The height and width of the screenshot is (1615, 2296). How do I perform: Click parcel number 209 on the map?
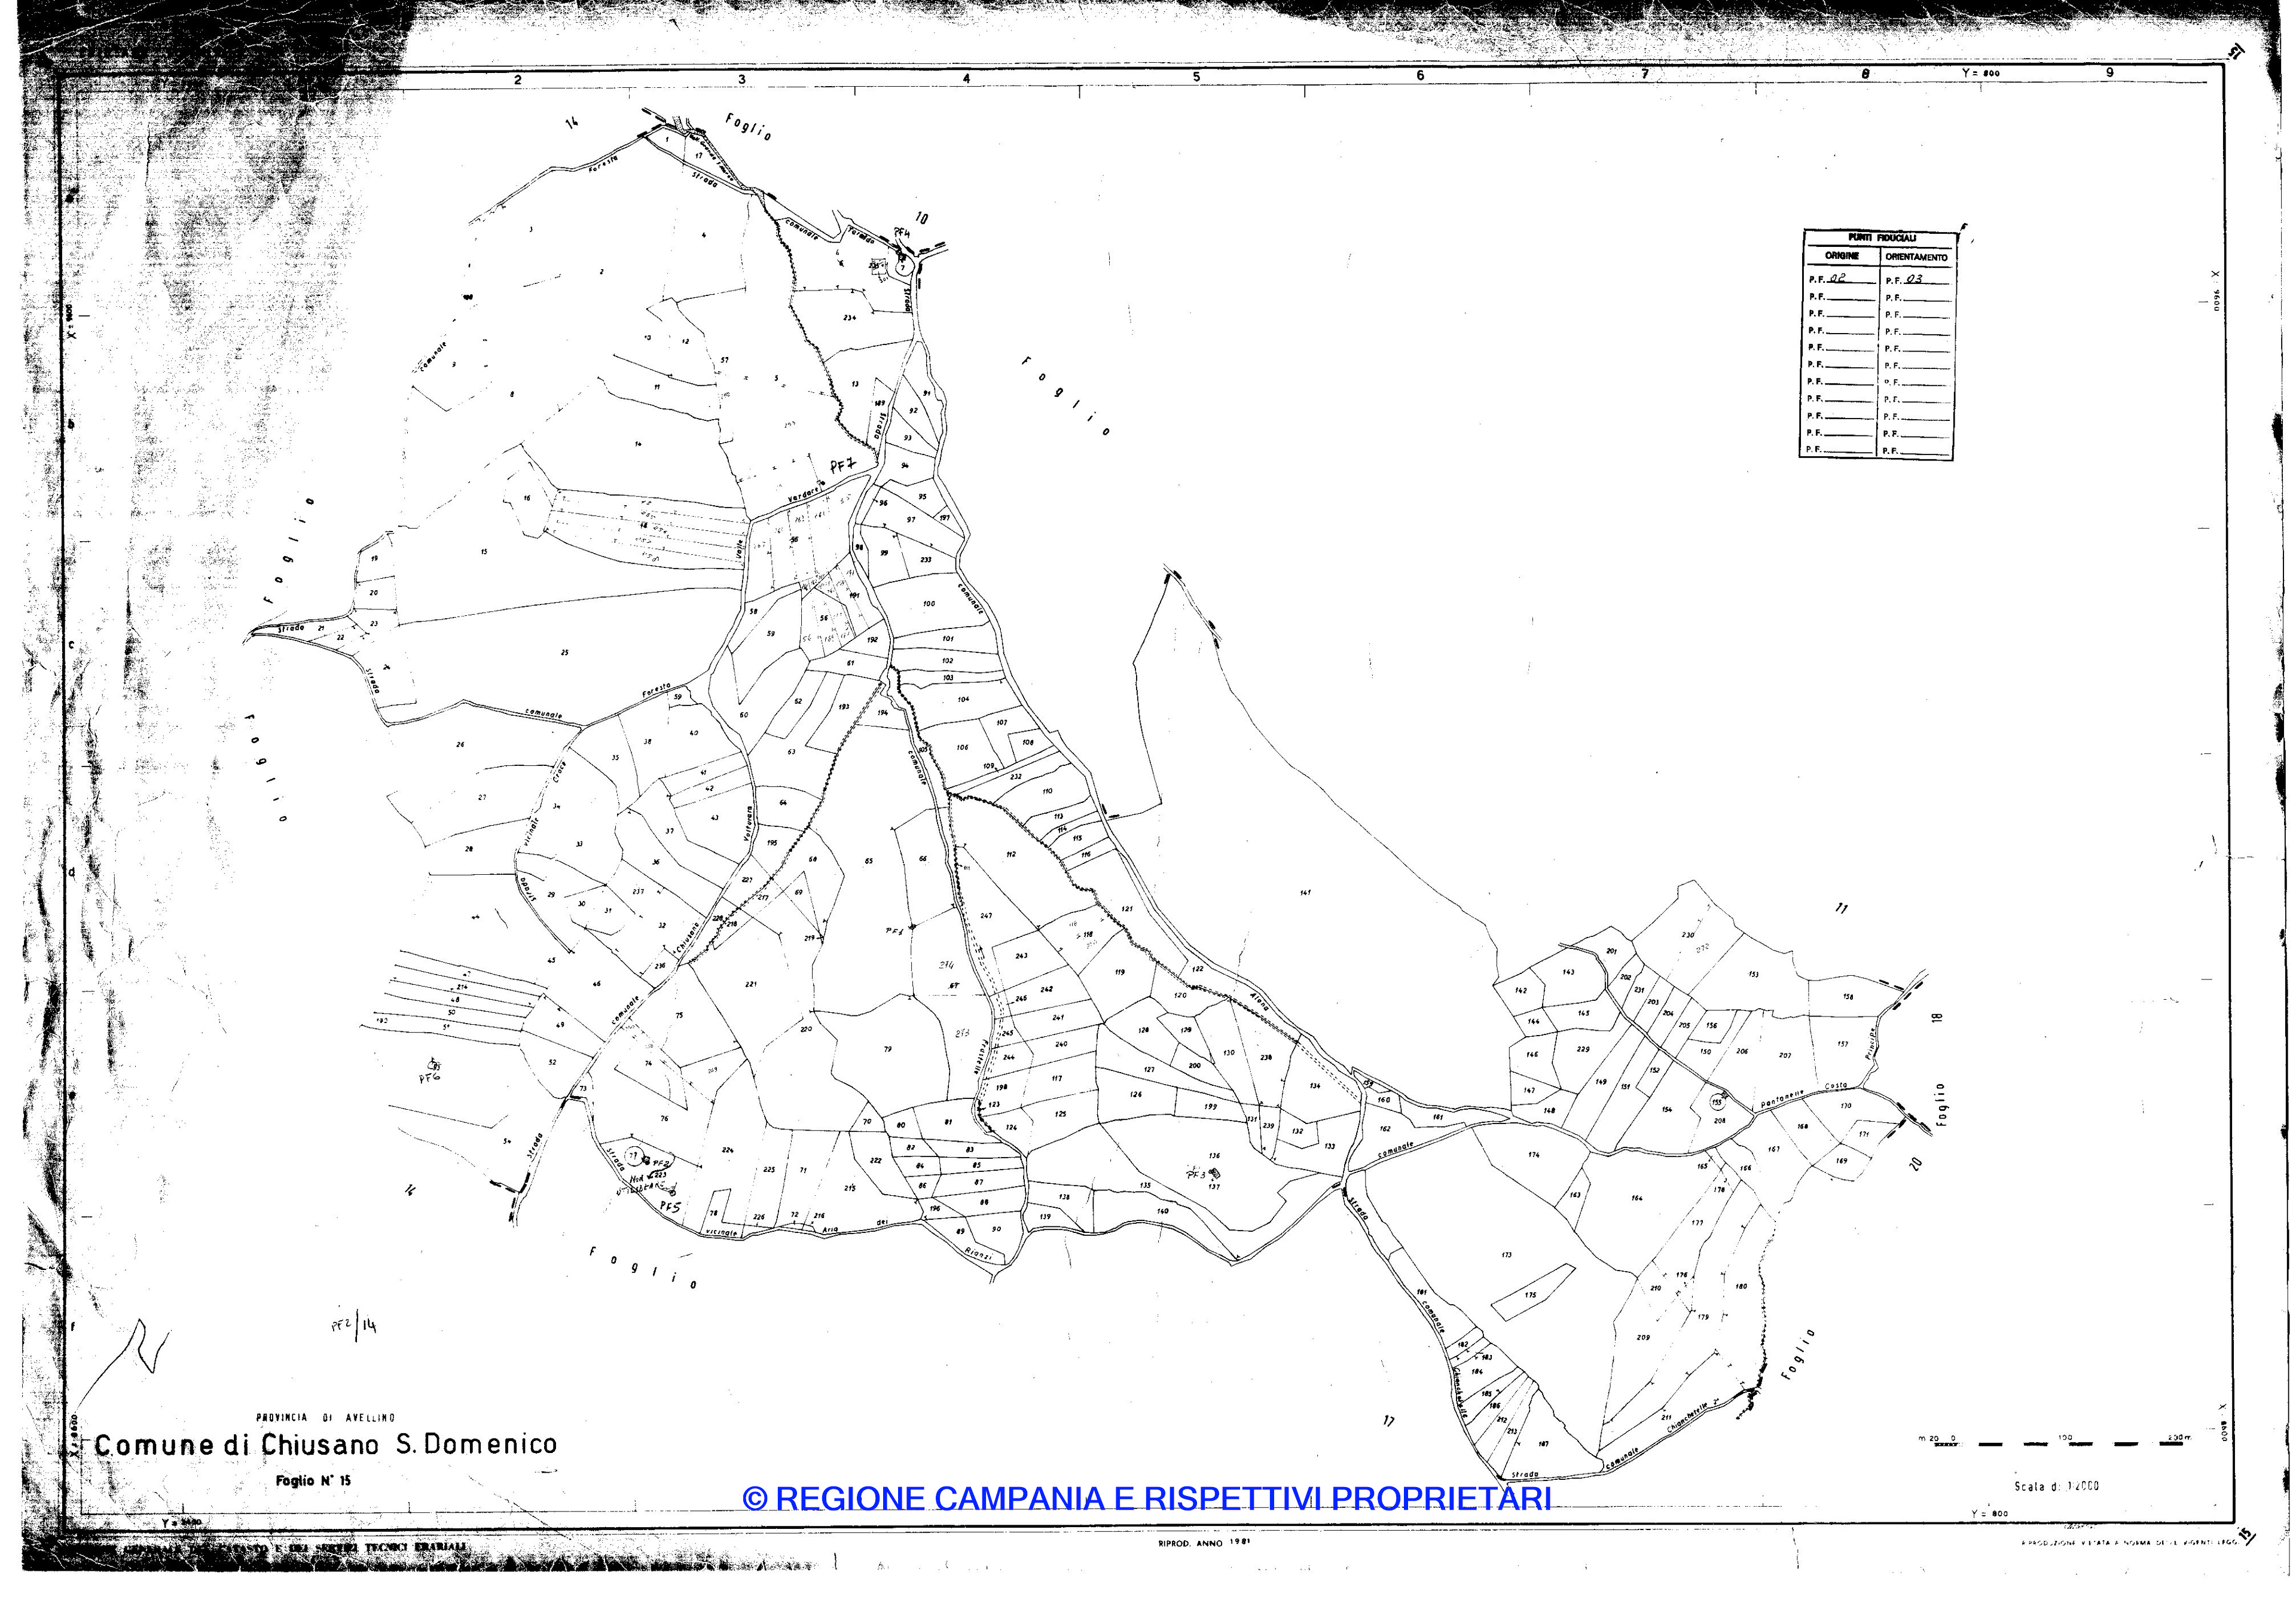1643,1337
